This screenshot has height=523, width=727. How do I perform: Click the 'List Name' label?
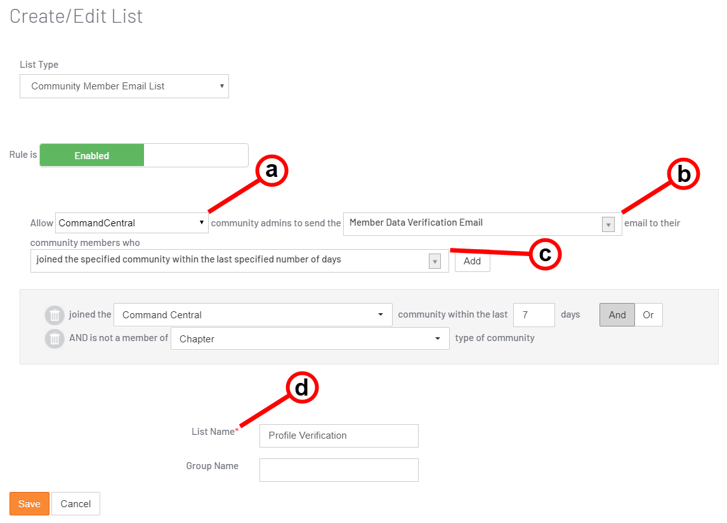(213, 432)
